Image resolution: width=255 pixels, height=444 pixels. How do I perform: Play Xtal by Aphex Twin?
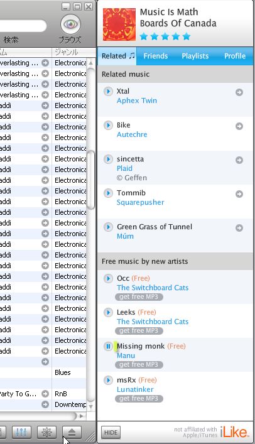pos(108,92)
